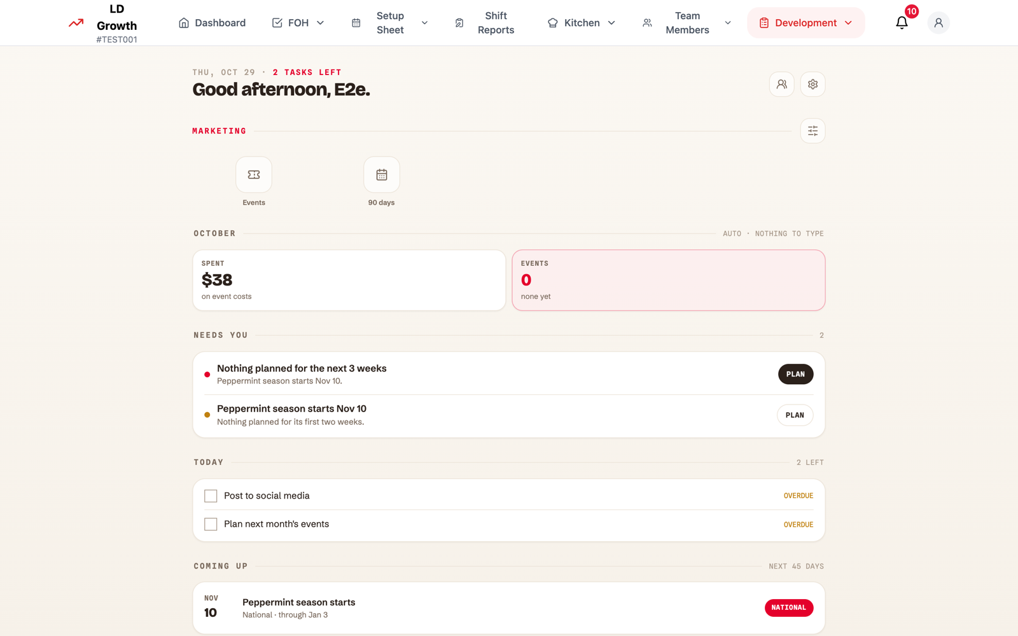1018x636 pixels.
Task: Expand the FOH dropdown chevron
Action: 321,23
